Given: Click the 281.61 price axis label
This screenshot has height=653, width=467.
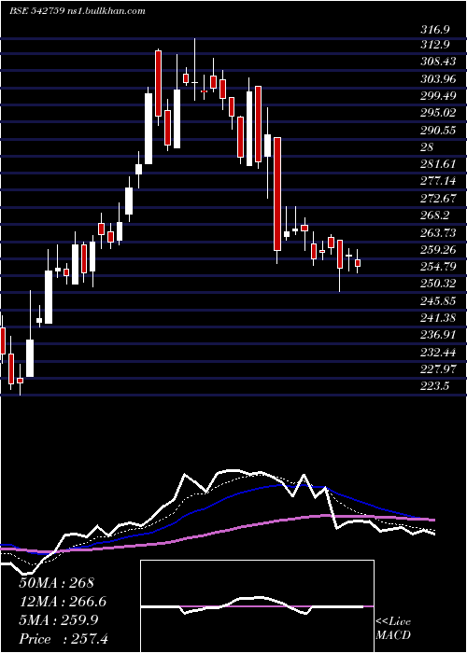Looking at the screenshot, I should (438, 163).
